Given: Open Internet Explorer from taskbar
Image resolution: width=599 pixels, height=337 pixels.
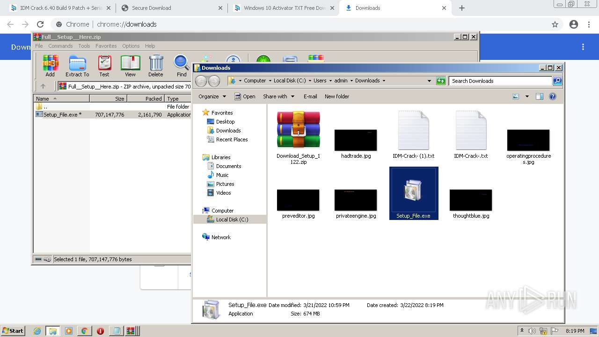Looking at the screenshot, I should click(37, 331).
